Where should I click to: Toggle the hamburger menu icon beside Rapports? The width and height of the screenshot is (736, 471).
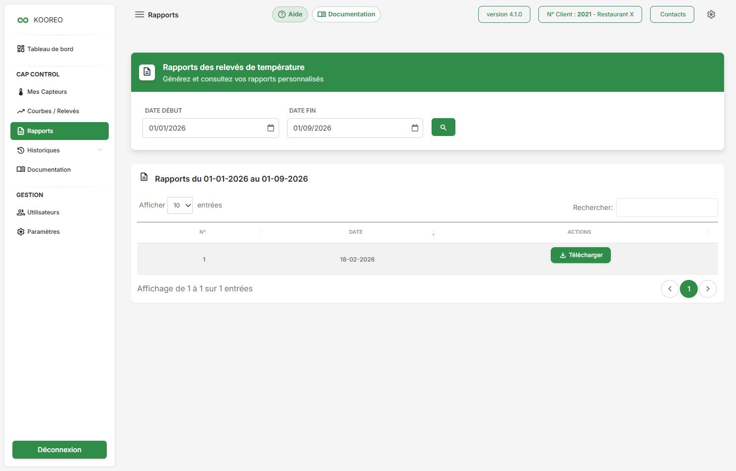140,14
